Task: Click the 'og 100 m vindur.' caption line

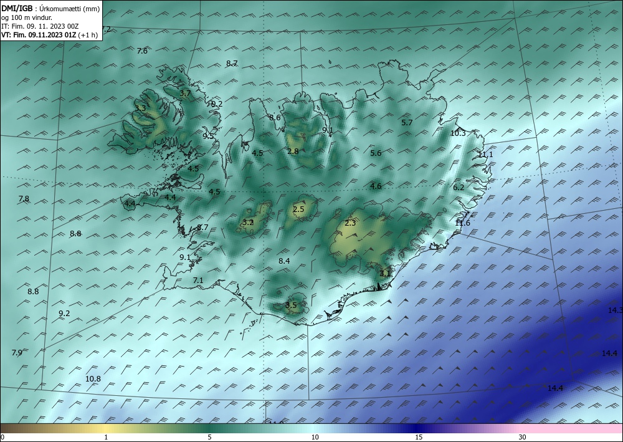Action: coord(27,17)
